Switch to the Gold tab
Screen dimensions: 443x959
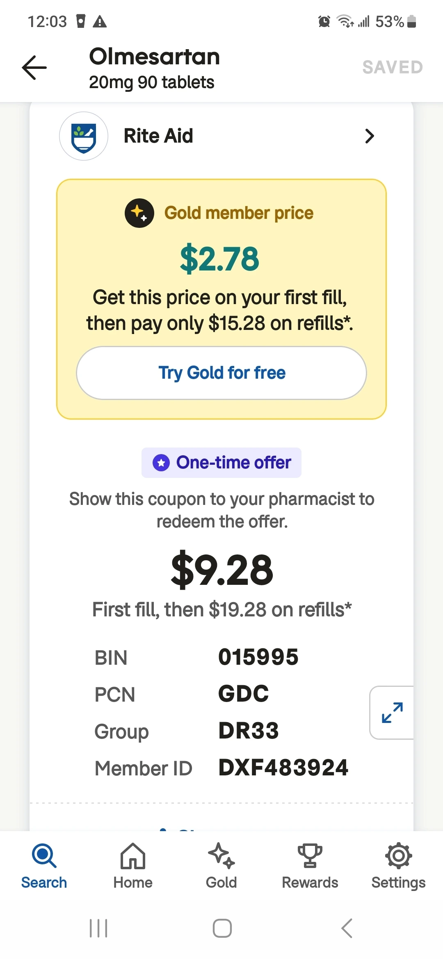pos(221,865)
